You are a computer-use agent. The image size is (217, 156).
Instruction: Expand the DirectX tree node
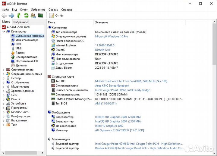[x=3, y=99]
